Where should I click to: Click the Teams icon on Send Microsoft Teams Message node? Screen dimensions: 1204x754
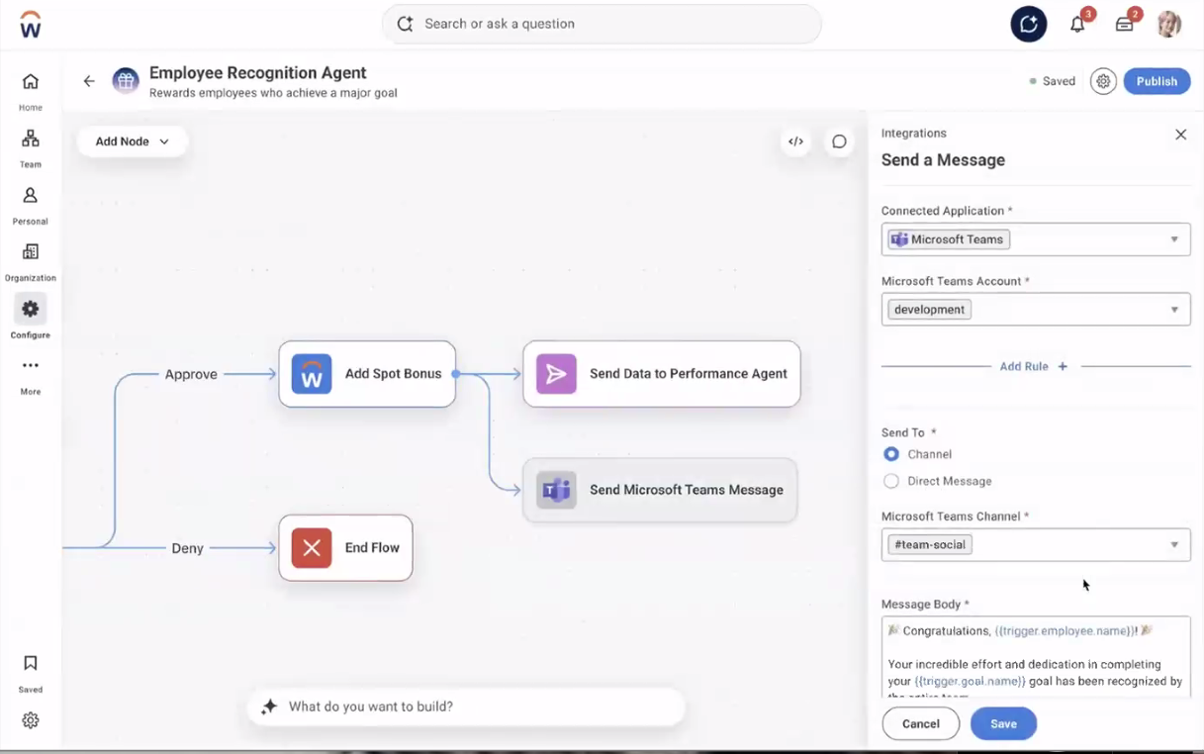pos(556,489)
